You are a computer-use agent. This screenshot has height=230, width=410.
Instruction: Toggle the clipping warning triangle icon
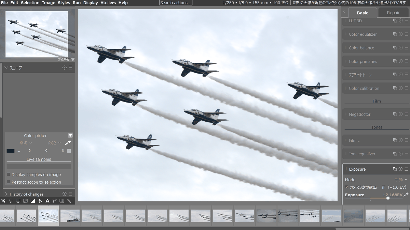[47, 201]
